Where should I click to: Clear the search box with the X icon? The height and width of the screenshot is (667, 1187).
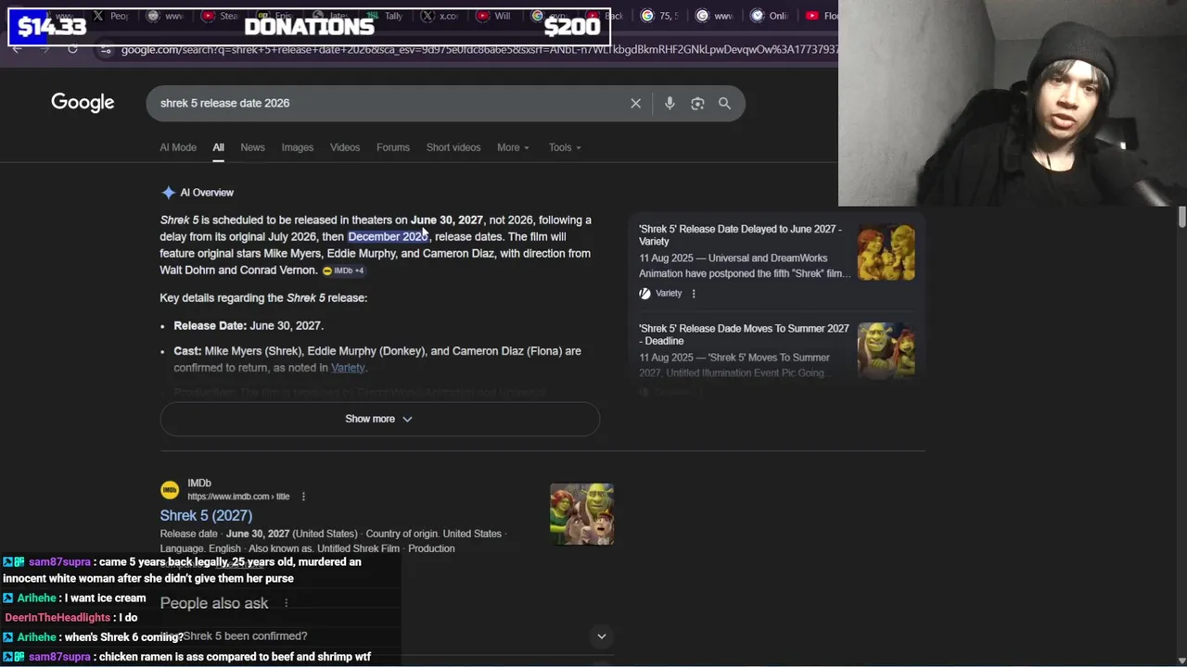point(635,103)
